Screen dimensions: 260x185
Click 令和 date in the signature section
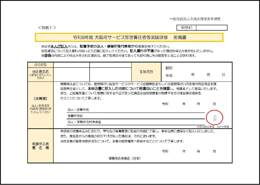pyautogui.click(x=165, y=151)
